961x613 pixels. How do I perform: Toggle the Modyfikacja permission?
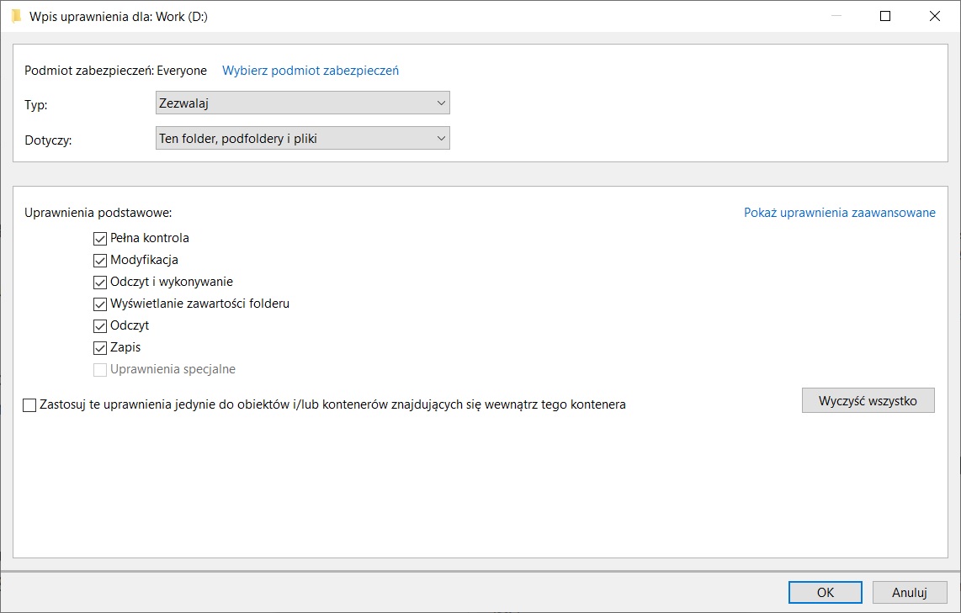point(100,261)
